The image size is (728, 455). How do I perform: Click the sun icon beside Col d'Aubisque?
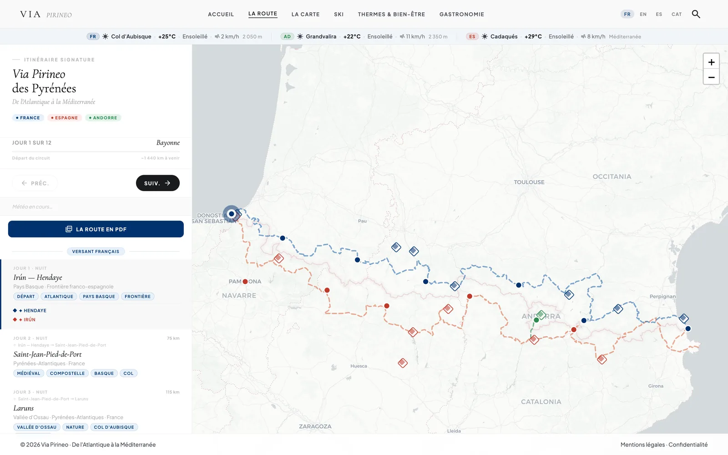105,36
